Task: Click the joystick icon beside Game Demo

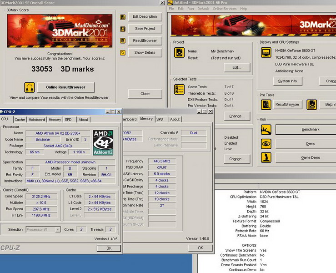Action: coord(266,157)
